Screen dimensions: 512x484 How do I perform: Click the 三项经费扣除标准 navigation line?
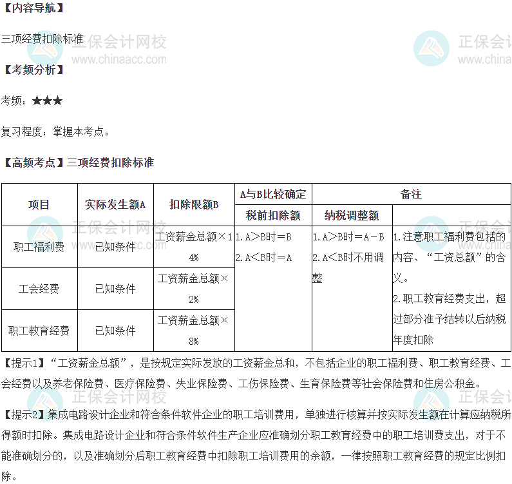(43, 39)
